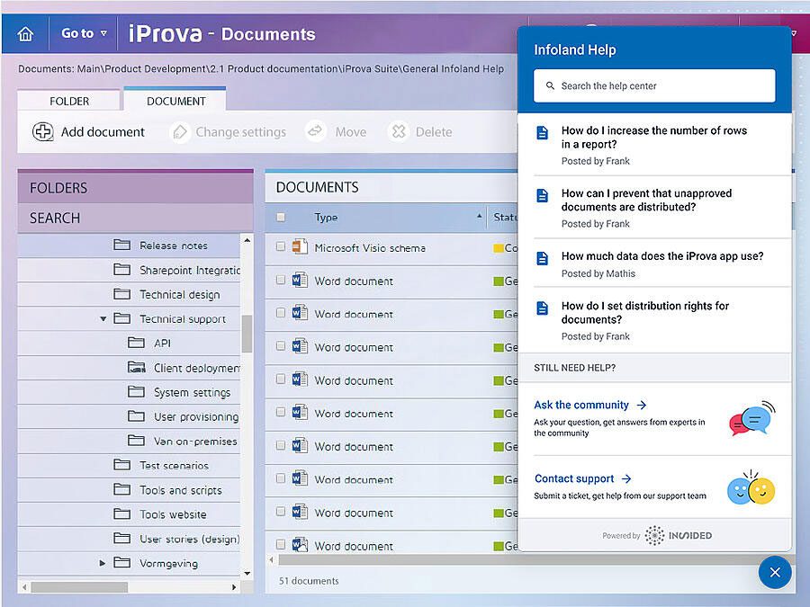Check the Microsoft Visio schema row checkbox
This screenshot has width=810, height=607.
[x=281, y=247]
